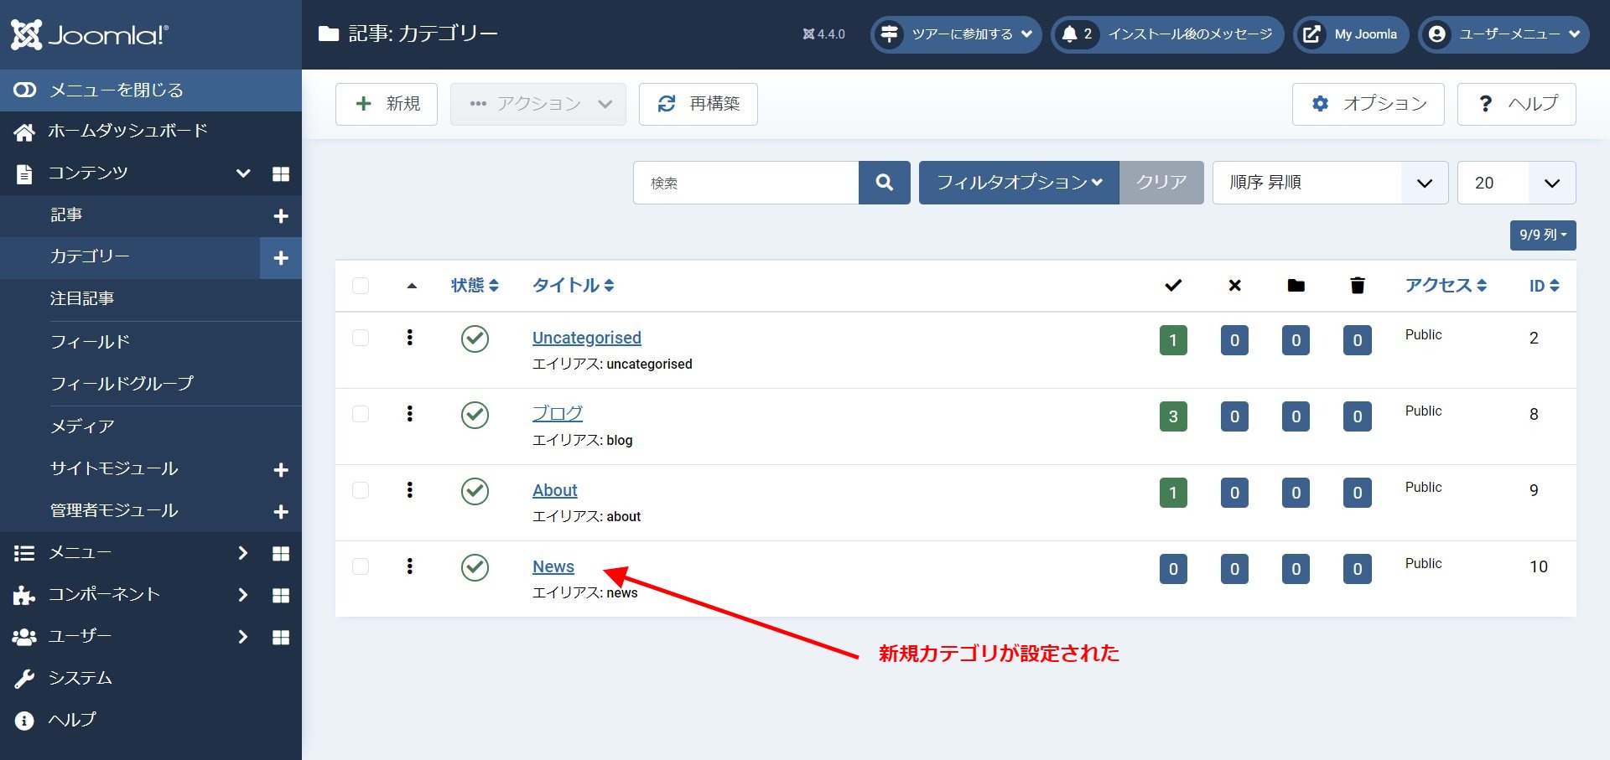Go to メディア in the sidebar
This screenshot has height=760, width=1610.
82,427
